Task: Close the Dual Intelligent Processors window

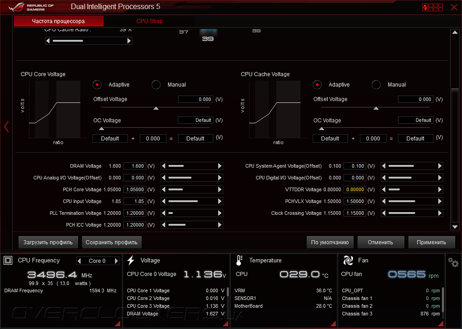Action: pyautogui.click(x=454, y=7)
